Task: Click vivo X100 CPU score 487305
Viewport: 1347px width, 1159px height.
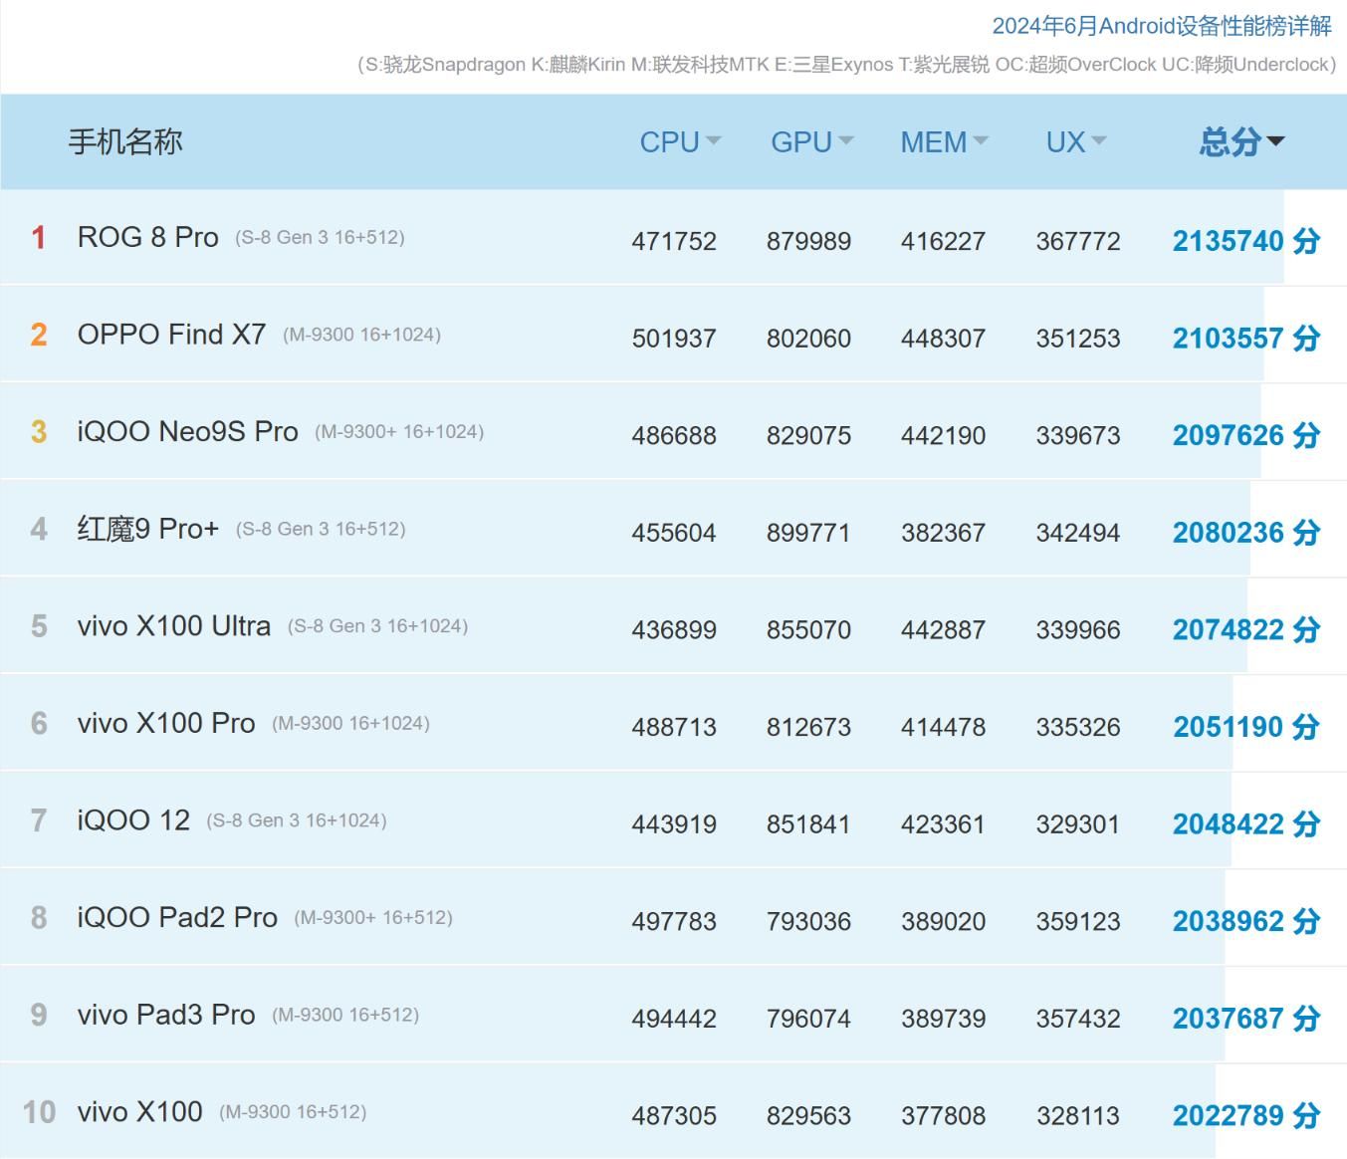Action: 674,1116
